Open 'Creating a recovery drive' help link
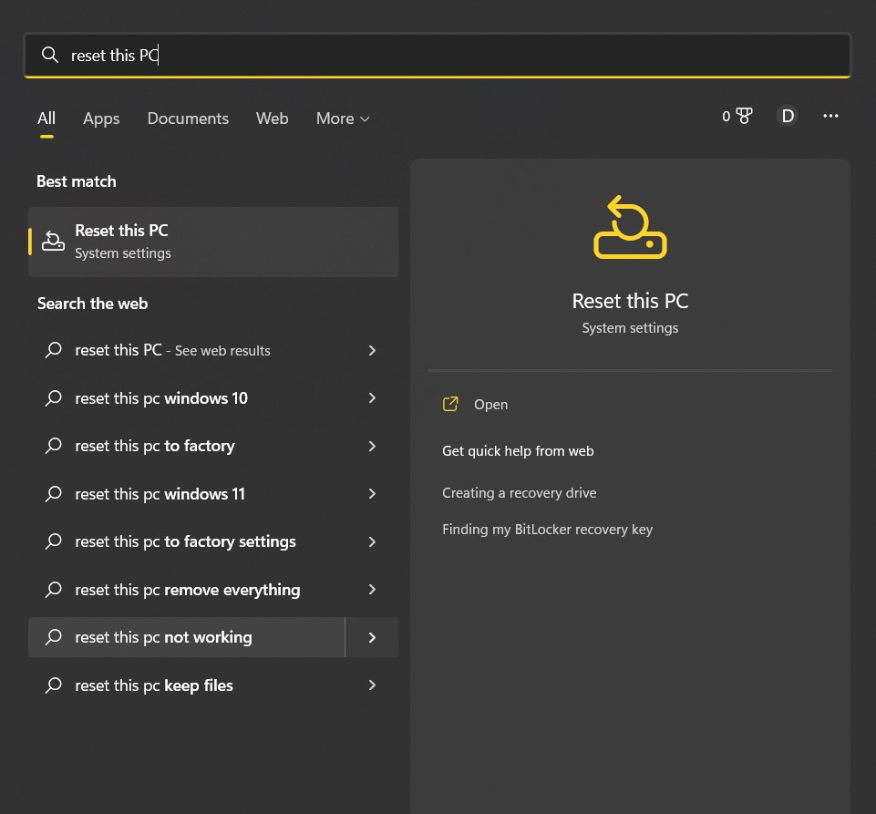 [519, 492]
